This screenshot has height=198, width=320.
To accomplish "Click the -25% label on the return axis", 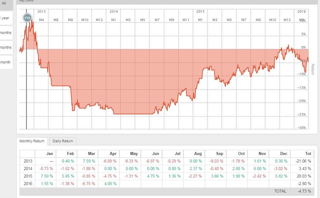I will tap(302, 114).
